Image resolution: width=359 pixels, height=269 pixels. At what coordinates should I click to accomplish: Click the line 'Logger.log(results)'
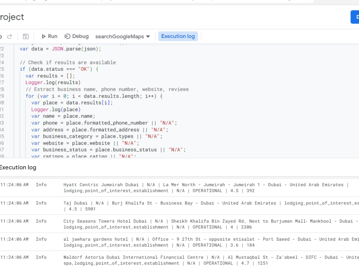click(53, 82)
